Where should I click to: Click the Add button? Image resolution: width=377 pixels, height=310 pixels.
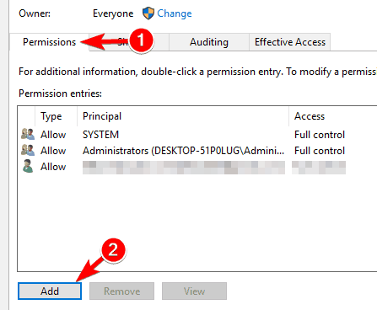tap(50, 291)
